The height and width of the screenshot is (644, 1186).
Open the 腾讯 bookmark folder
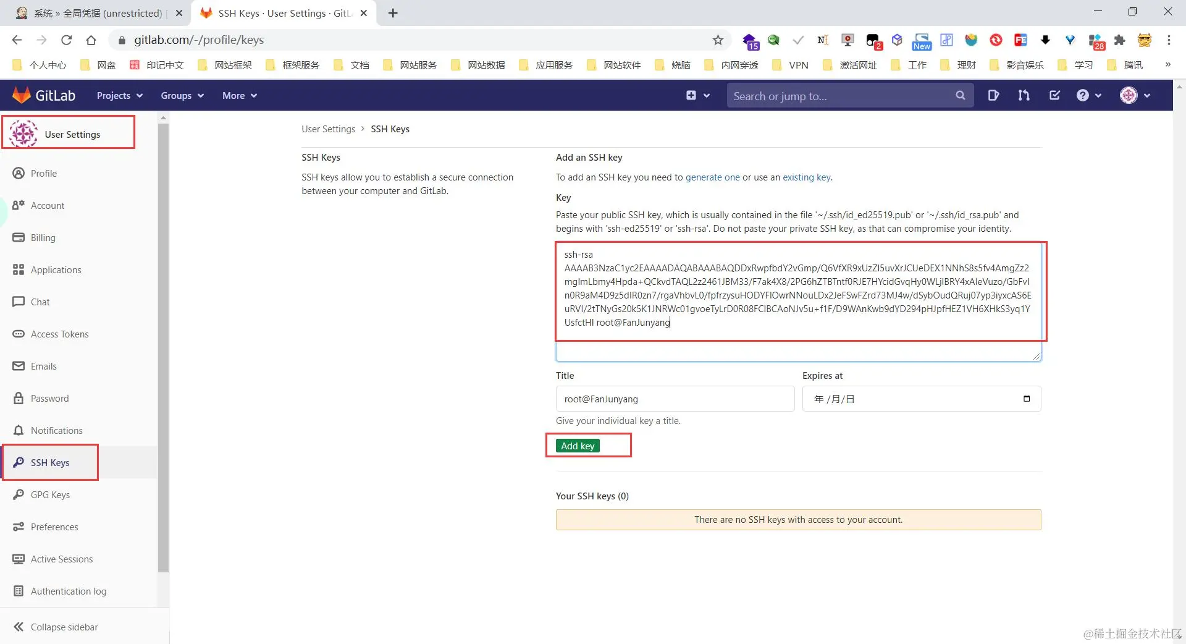[1125, 65]
